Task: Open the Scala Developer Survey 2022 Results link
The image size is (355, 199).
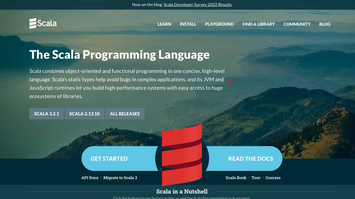Action: click(198, 4)
